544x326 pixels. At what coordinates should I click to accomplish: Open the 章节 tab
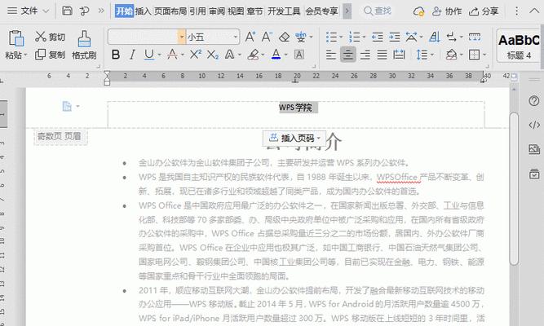[x=255, y=11]
